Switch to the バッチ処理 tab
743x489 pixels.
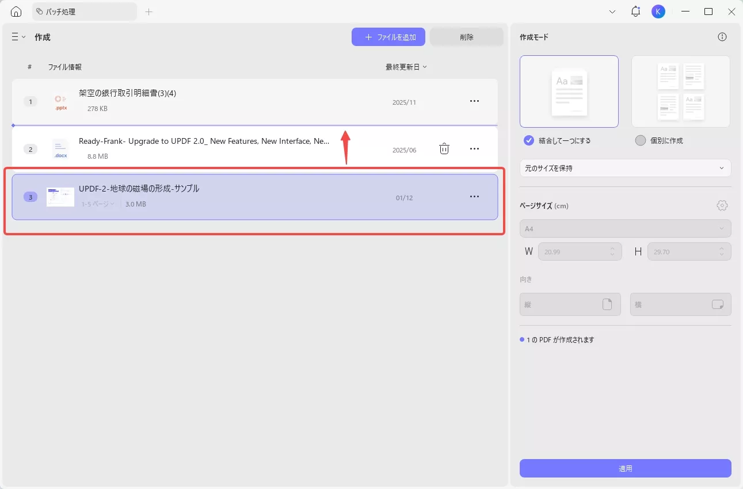tap(85, 12)
